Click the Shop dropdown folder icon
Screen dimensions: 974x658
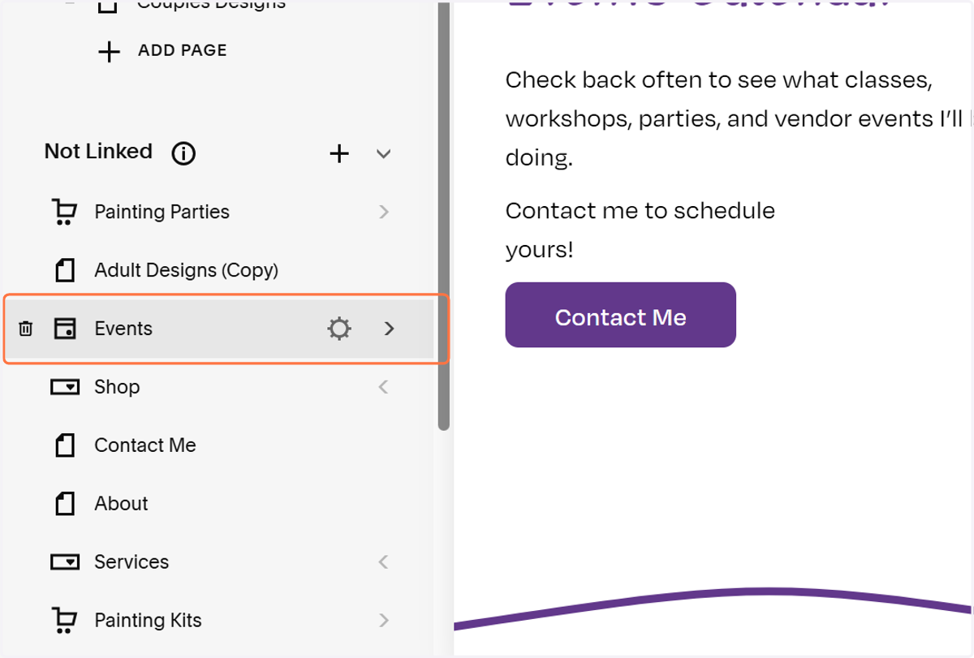(x=65, y=387)
